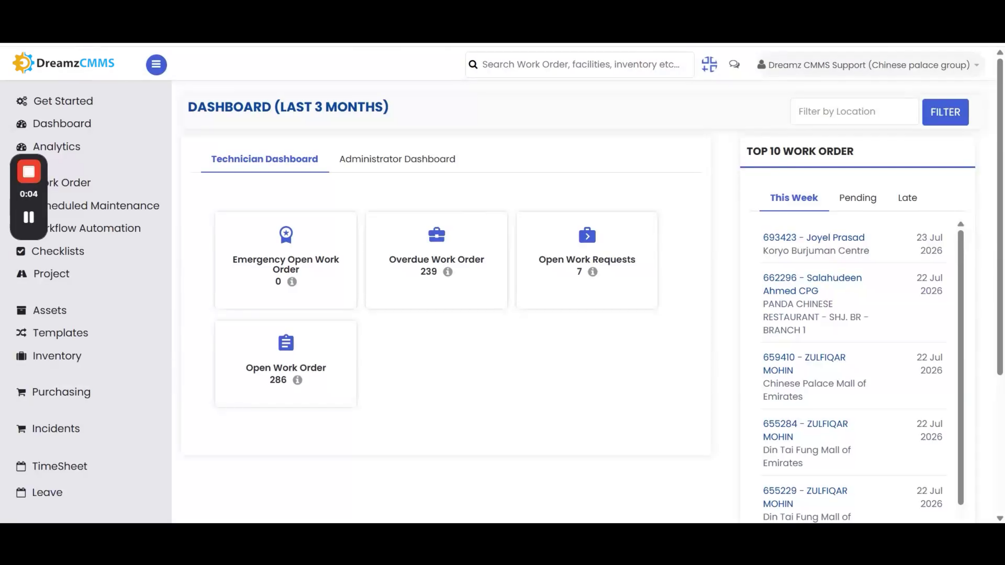Focus the Search Work Order field
Viewport: 1005px width, 565px height.
580,64
